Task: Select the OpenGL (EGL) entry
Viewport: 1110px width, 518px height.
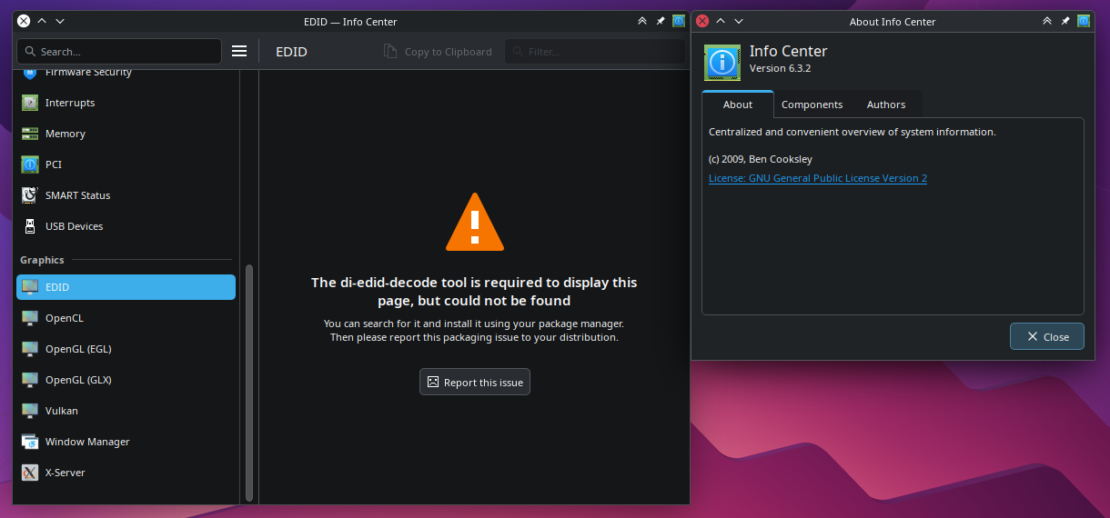Action: coord(126,349)
